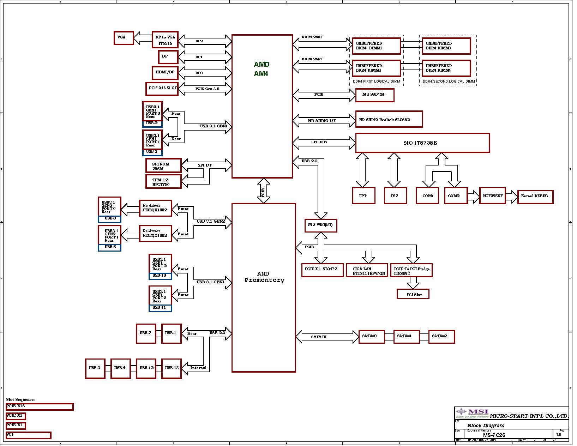The image size is (577, 446).
Task: Select the VGA output block
Action: [x=124, y=38]
